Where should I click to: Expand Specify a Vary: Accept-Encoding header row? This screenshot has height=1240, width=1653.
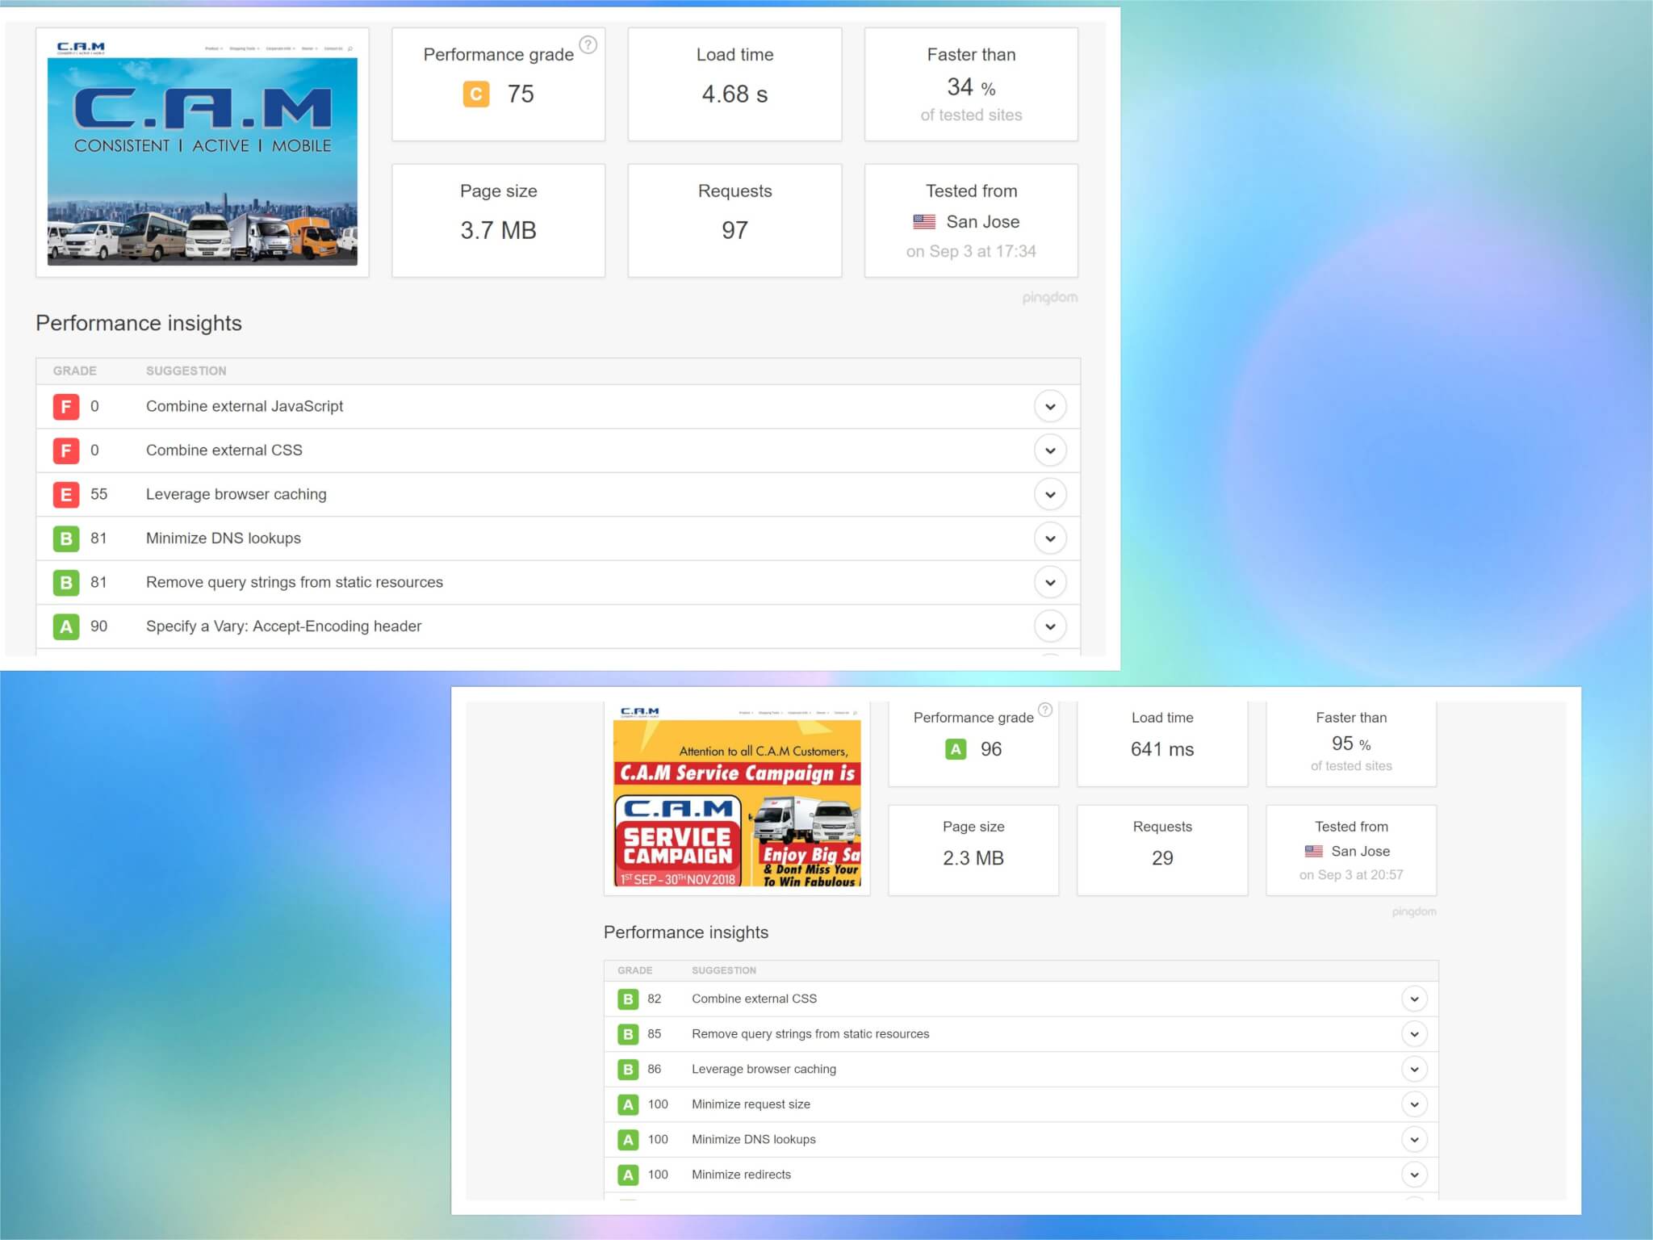1050,626
